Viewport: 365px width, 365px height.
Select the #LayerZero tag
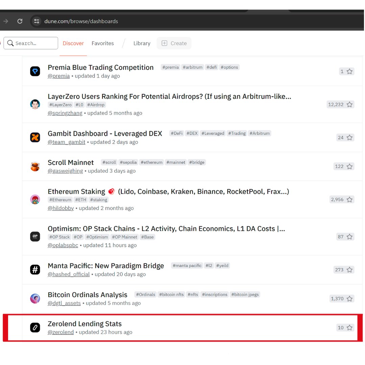(60, 105)
